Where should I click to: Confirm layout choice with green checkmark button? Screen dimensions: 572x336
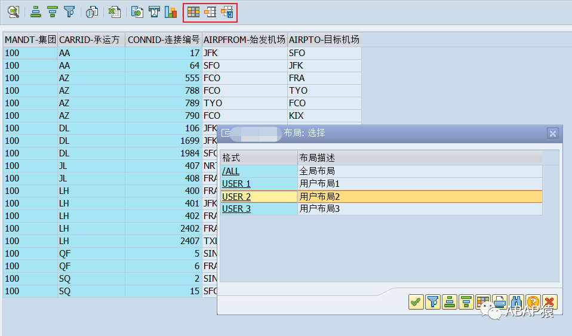pos(416,302)
